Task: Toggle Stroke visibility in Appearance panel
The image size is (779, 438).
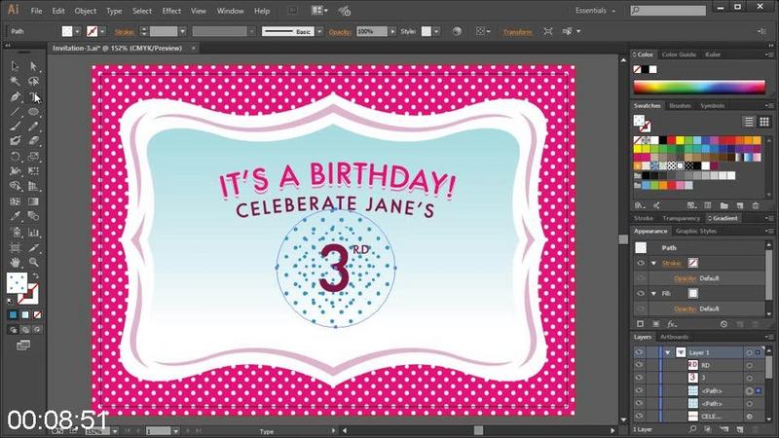Action: pyautogui.click(x=641, y=263)
